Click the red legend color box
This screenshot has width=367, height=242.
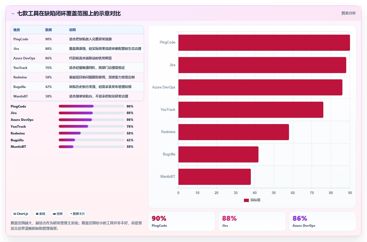click(246, 200)
